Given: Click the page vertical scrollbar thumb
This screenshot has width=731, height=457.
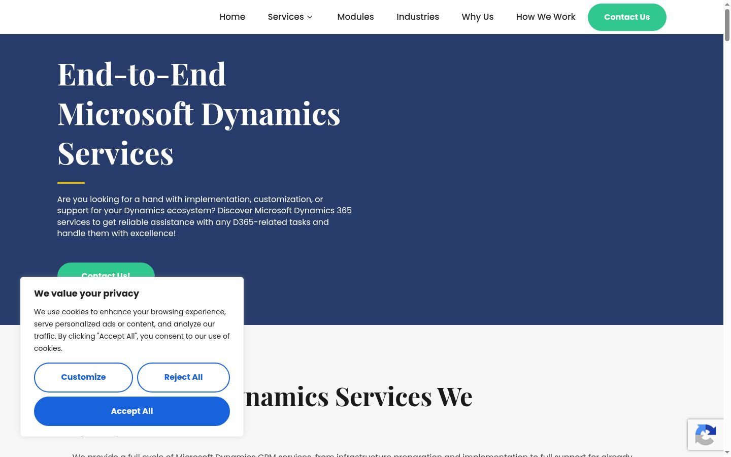Looking at the screenshot, I should [x=727, y=24].
